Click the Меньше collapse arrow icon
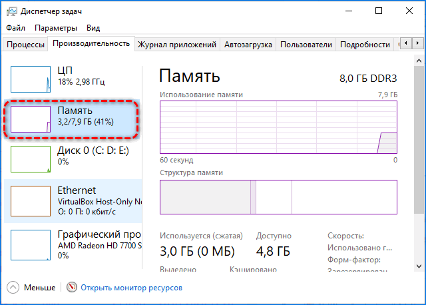Image resolution: width=426 pixels, height=305 pixels. pos(13,287)
